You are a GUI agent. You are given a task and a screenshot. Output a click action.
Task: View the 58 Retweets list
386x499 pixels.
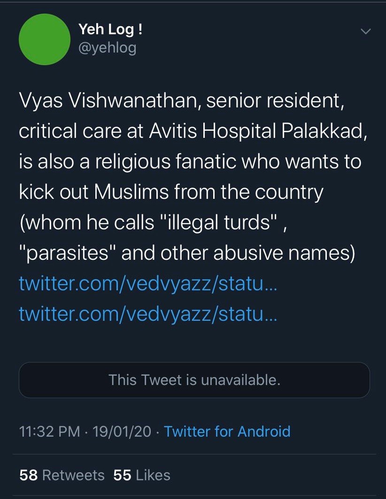coord(62,475)
